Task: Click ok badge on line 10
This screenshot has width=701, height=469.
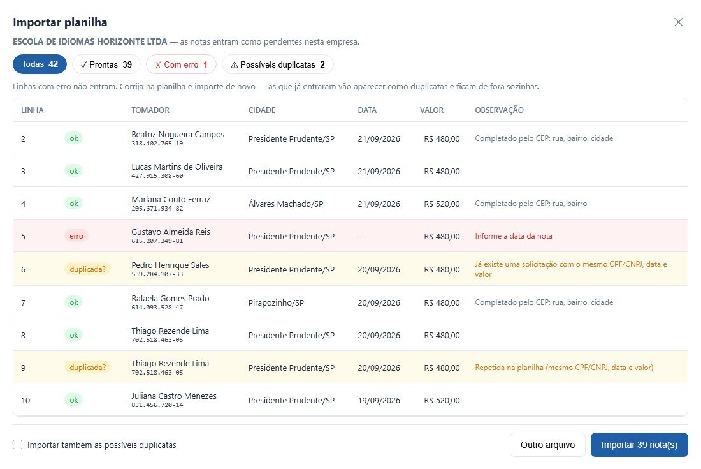Action: tap(74, 400)
